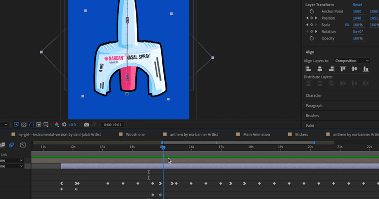Viewport: 379px width, 199px height.
Task: Click the Link column header
Action: pyautogui.click(x=4, y=155)
